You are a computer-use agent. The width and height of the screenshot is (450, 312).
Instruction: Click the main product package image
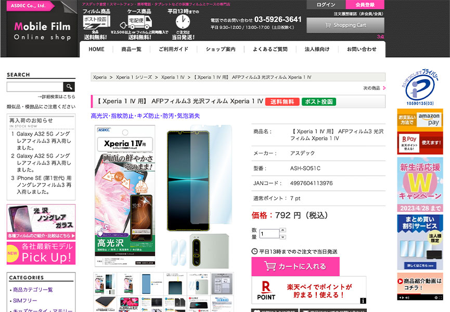coord(125,196)
